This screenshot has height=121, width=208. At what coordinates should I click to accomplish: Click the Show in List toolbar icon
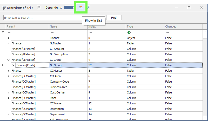81,8
